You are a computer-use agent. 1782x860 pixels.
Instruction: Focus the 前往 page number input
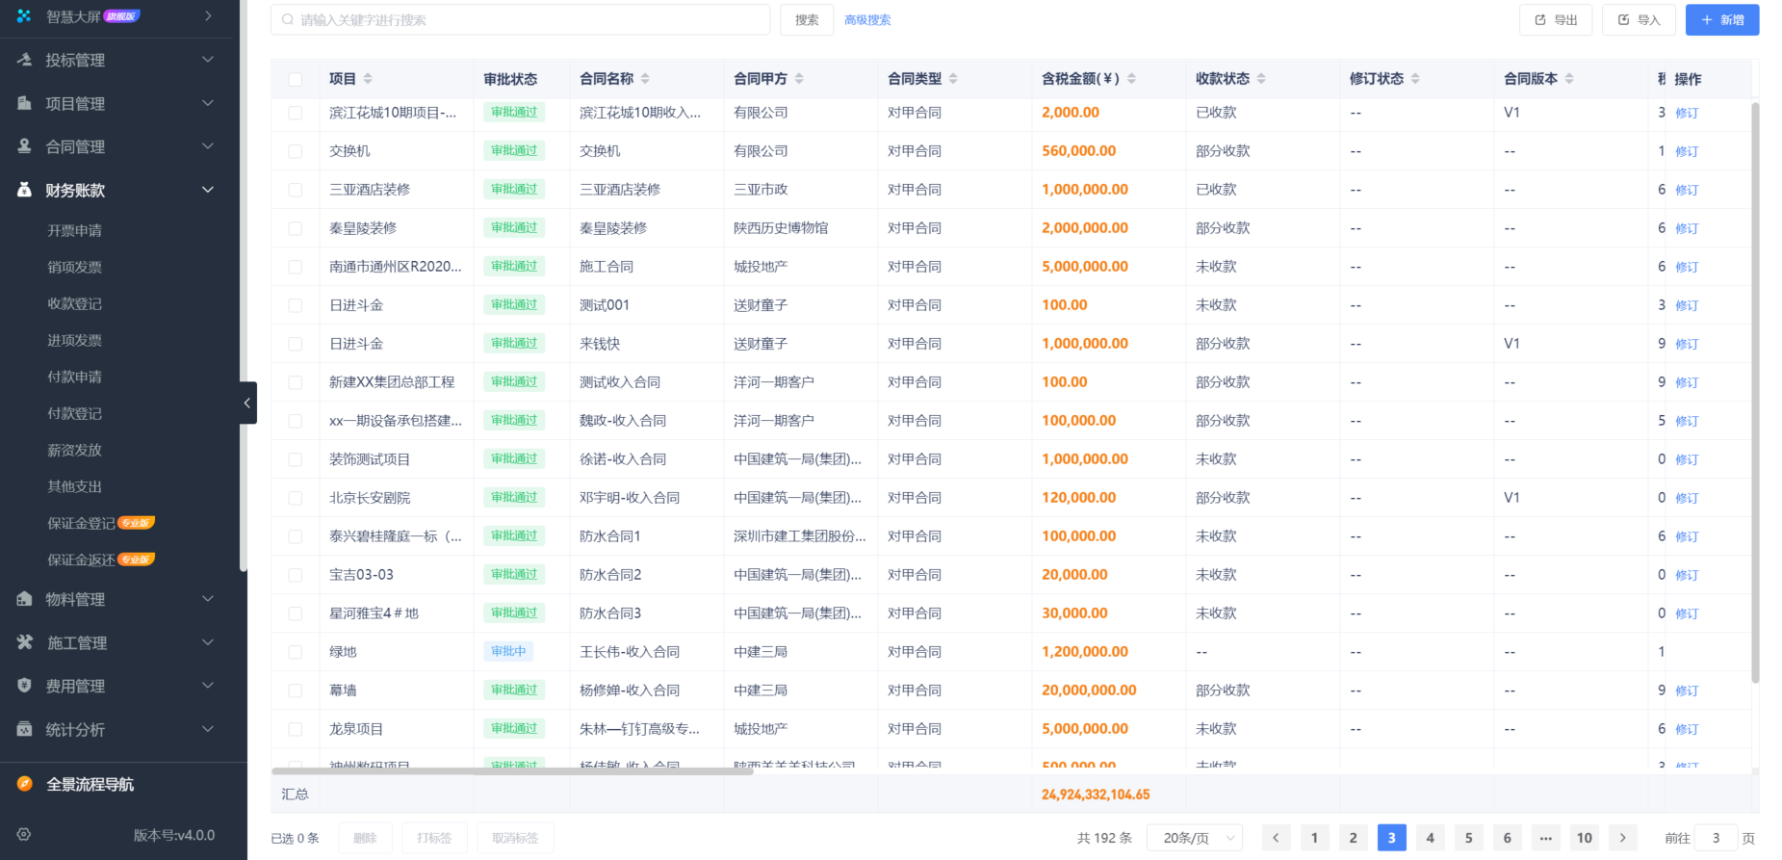[1716, 838]
